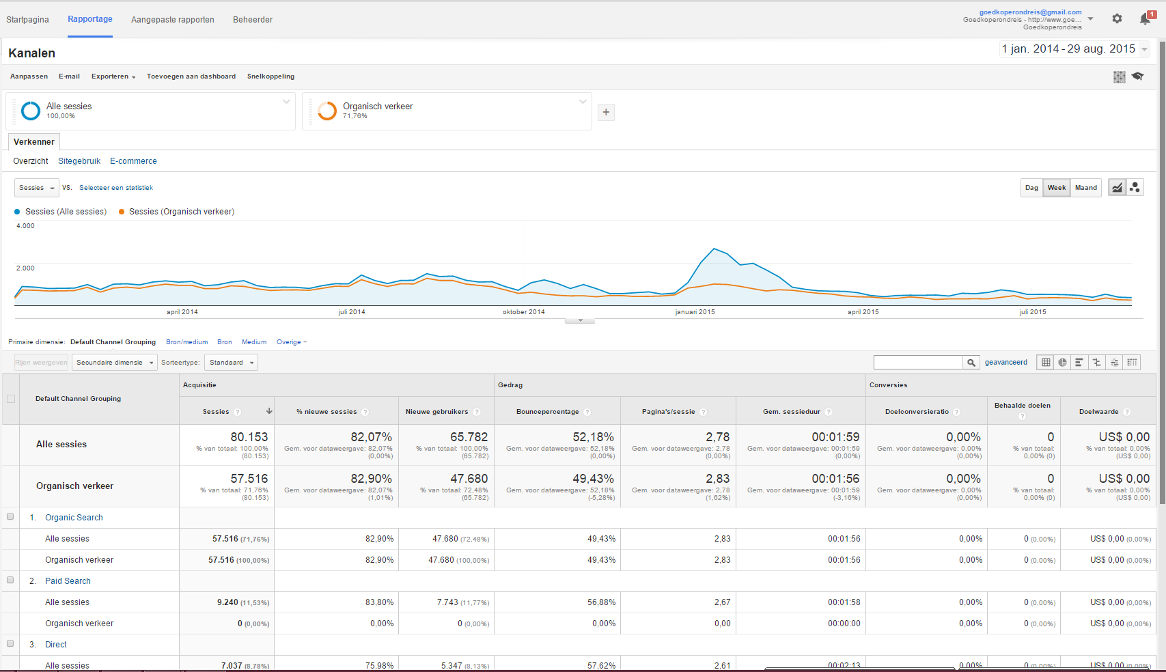Tick the Paid Search row checkbox
The image size is (1166, 672).
click(x=10, y=580)
